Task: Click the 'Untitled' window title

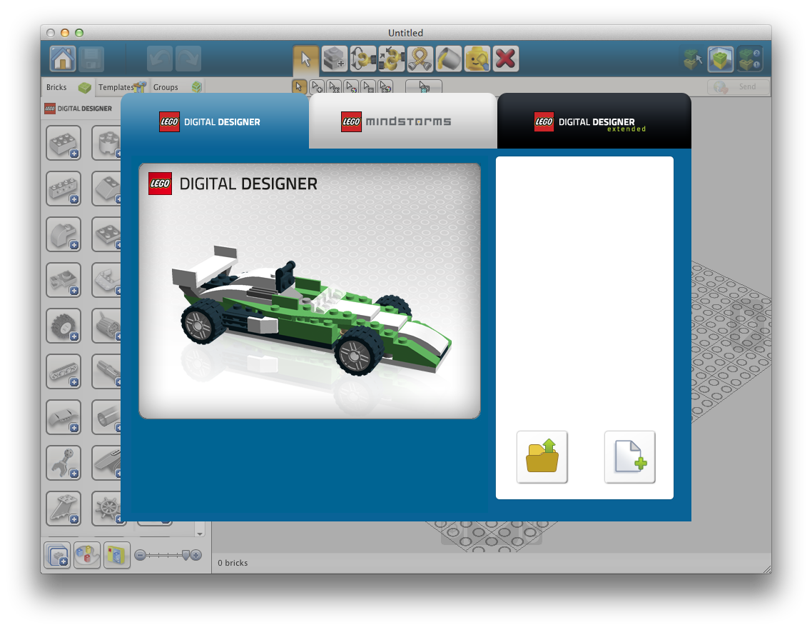Action: coord(405,33)
